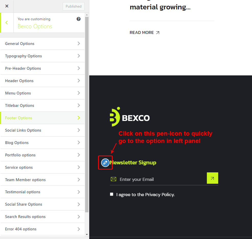Click the blue pen edit icon

[x=105, y=163]
